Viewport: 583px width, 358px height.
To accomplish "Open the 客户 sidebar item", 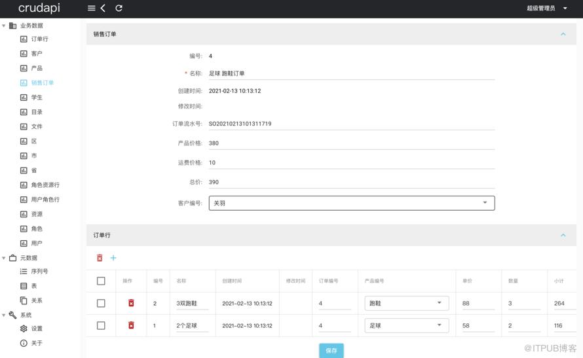I will (x=31, y=54).
